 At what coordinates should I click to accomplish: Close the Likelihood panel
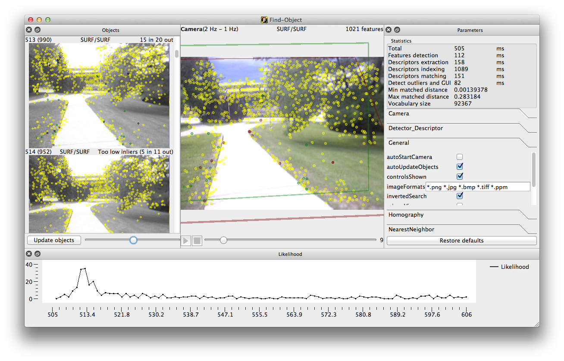[x=28, y=254]
